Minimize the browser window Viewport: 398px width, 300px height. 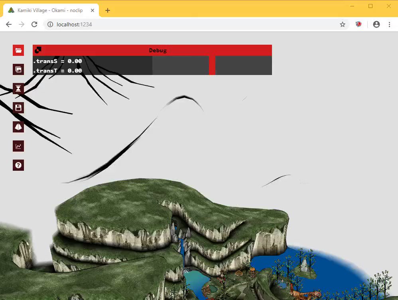352,6
